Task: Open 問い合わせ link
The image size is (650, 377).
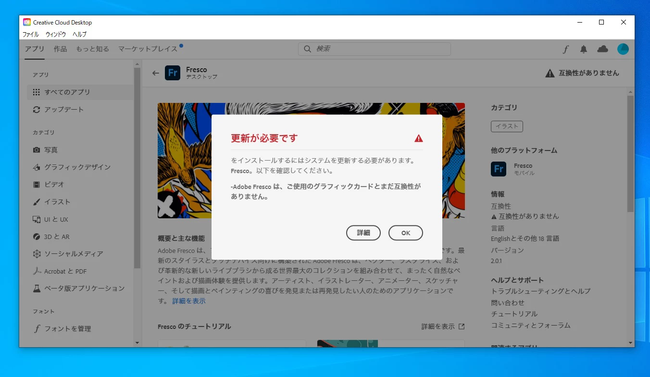Action: [x=508, y=303]
